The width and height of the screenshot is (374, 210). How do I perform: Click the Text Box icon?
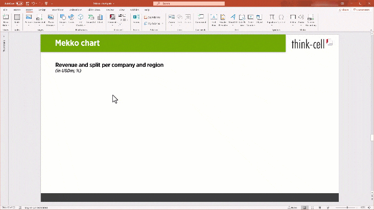(214, 18)
